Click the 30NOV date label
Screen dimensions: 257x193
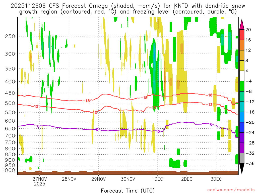point(128,179)
